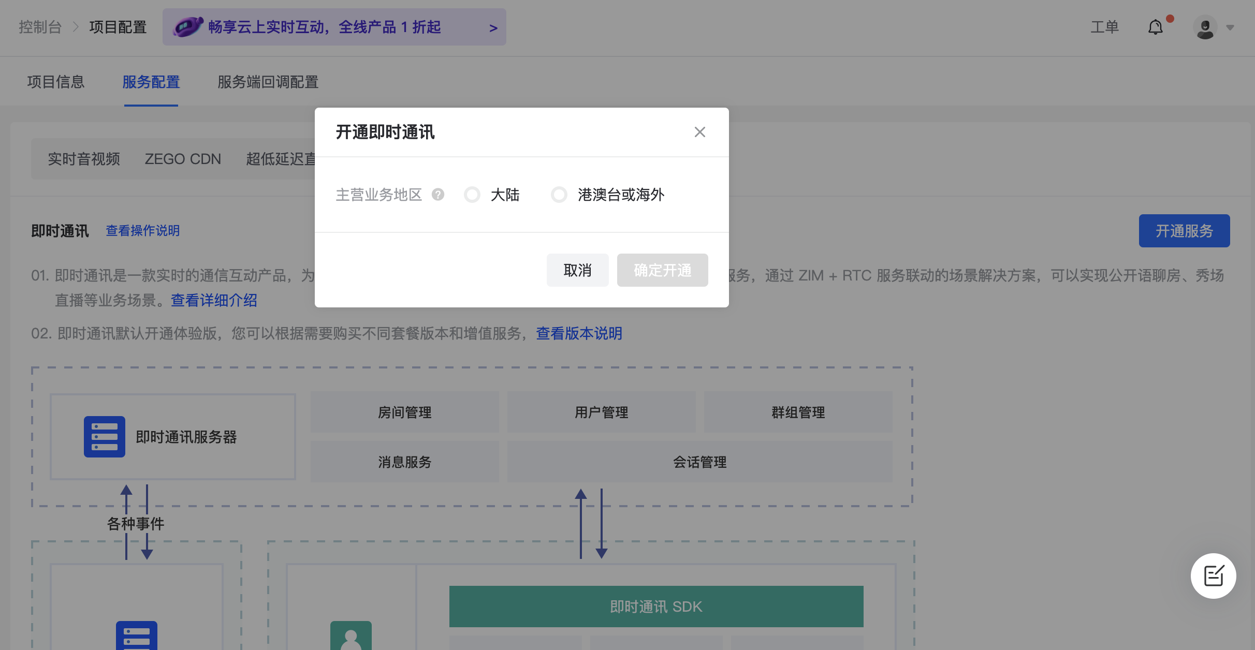Open the 工单 menu item
1255x650 pixels.
(1104, 27)
